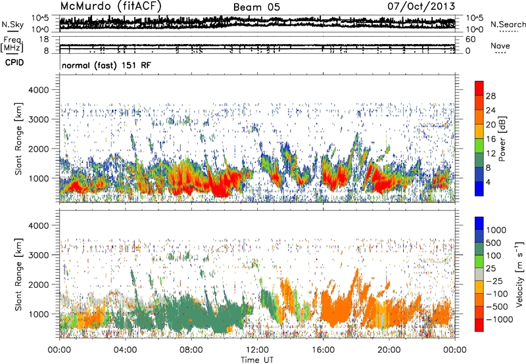
Task: Click the Freq. [MHz] axis label
Action: (12, 45)
